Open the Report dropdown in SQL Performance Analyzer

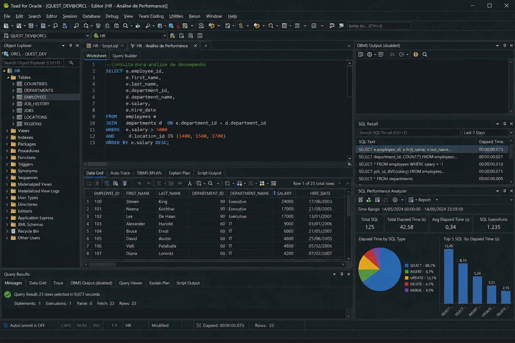tap(437, 200)
